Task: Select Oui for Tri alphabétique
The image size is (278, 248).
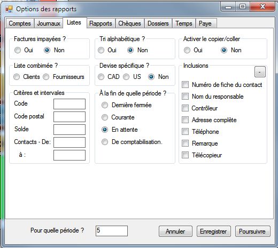Action: [101, 50]
